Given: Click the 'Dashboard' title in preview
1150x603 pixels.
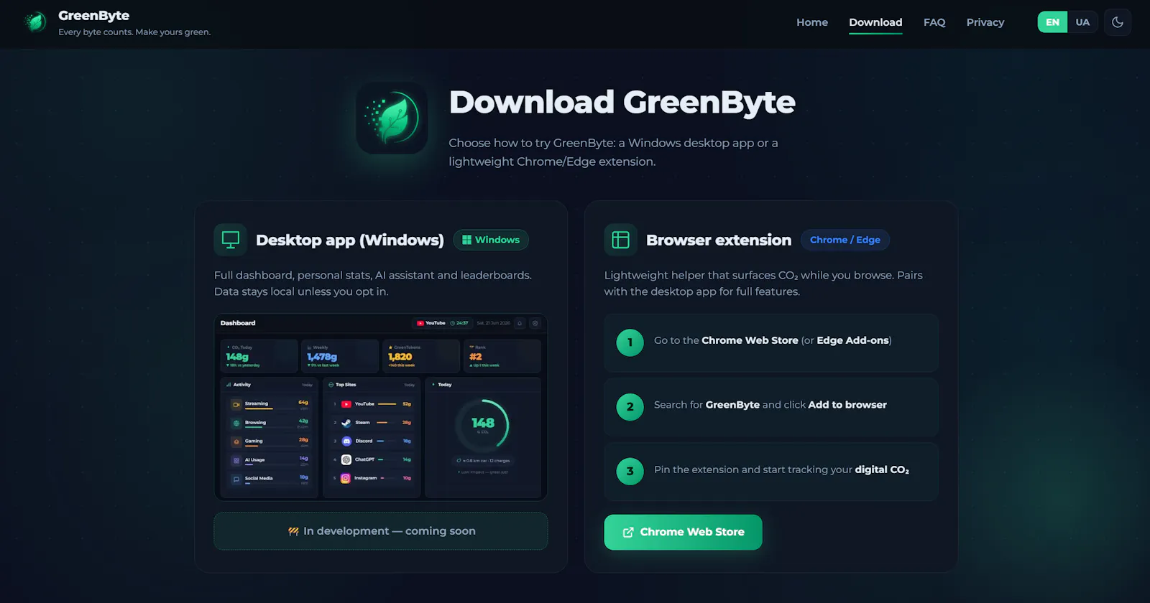Looking at the screenshot, I should [x=238, y=323].
